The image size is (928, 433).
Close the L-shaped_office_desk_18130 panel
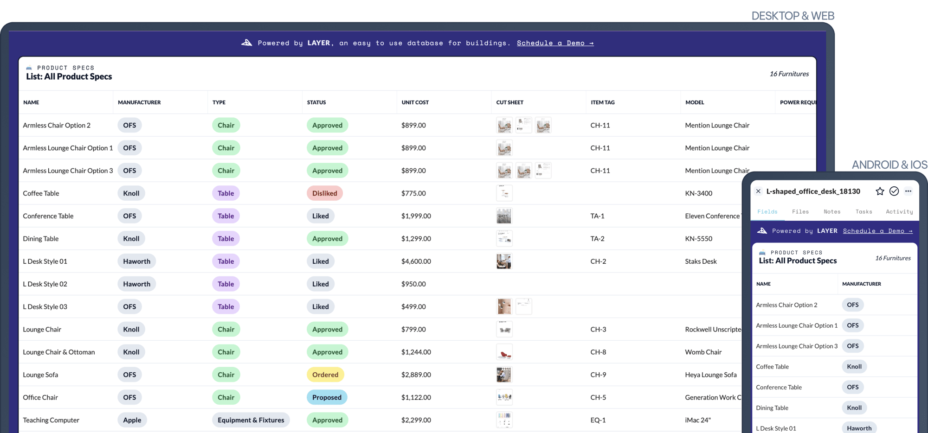click(x=758, y=191)
